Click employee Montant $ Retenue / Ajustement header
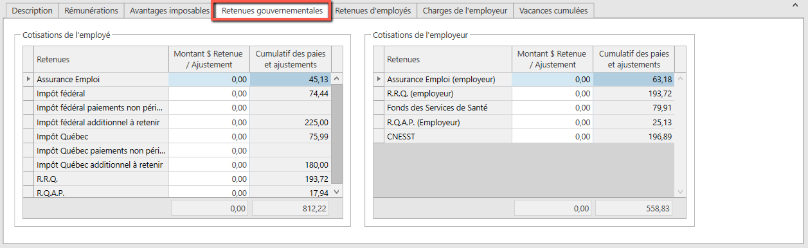The width and height of the screenshot is (808, 248). 209,59
